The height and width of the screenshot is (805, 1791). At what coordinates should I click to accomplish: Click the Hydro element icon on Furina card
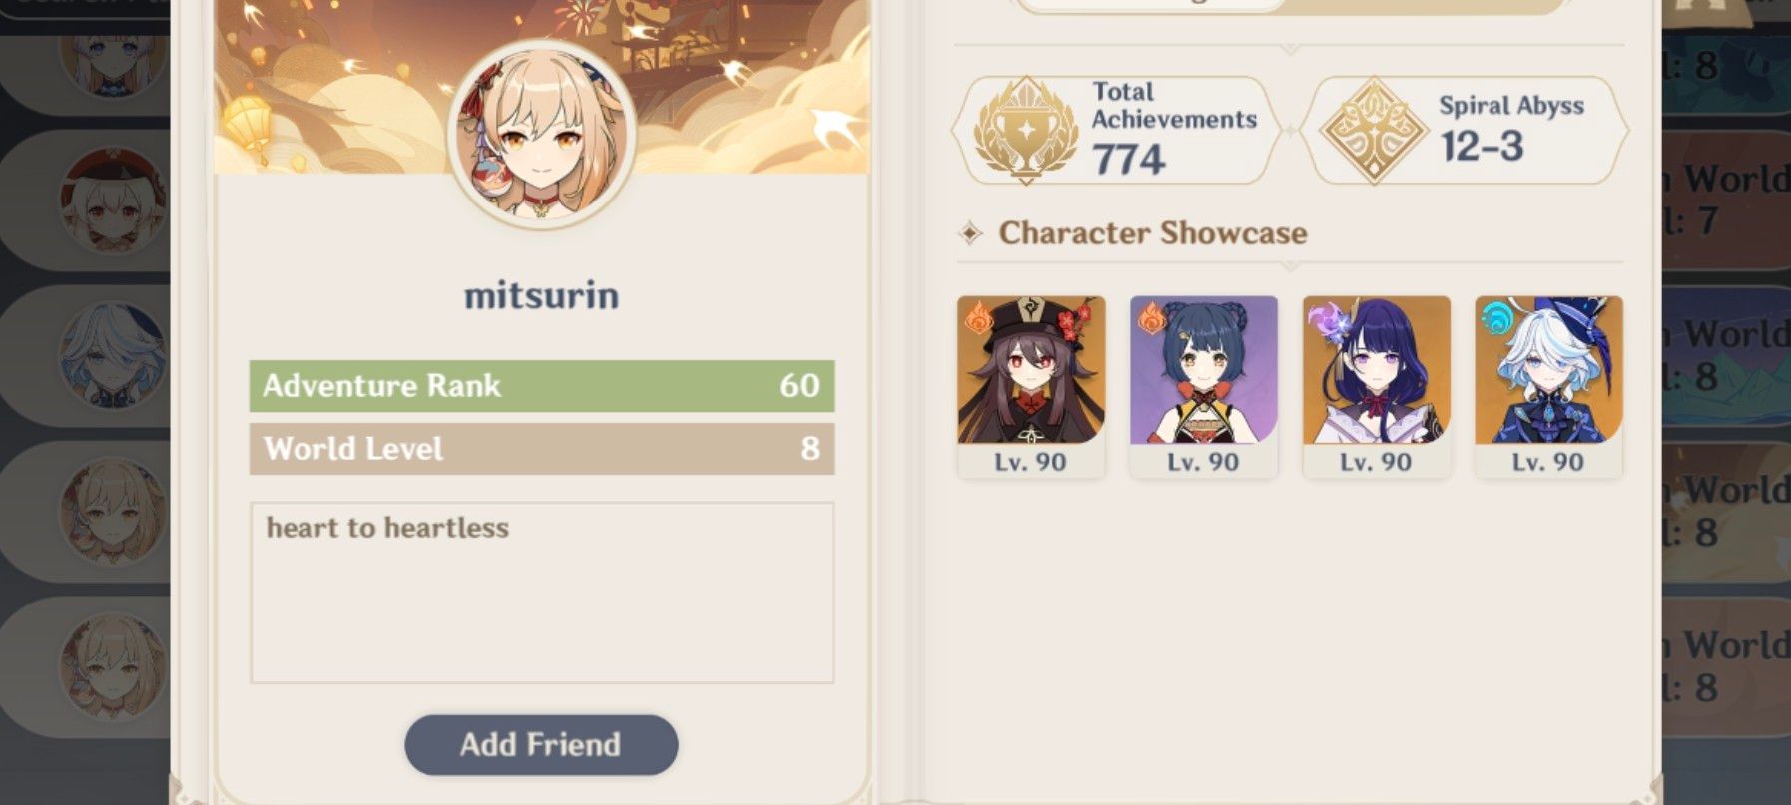tap(1496, 318)
